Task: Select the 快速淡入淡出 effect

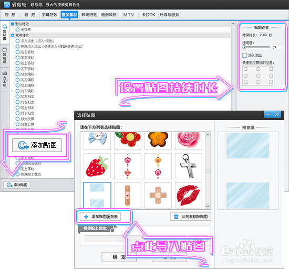Action: coord(17,46)
